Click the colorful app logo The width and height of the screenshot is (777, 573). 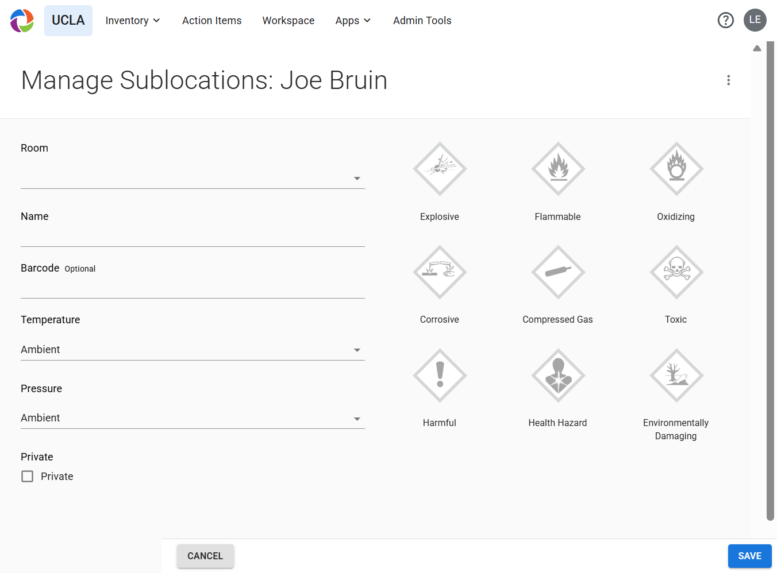point(22,21)
